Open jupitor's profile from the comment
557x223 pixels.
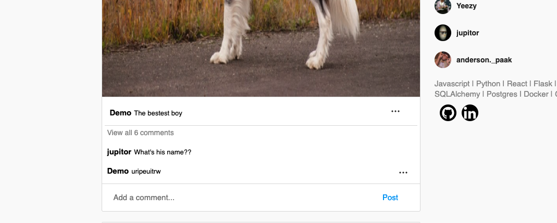tap(119, 152)
